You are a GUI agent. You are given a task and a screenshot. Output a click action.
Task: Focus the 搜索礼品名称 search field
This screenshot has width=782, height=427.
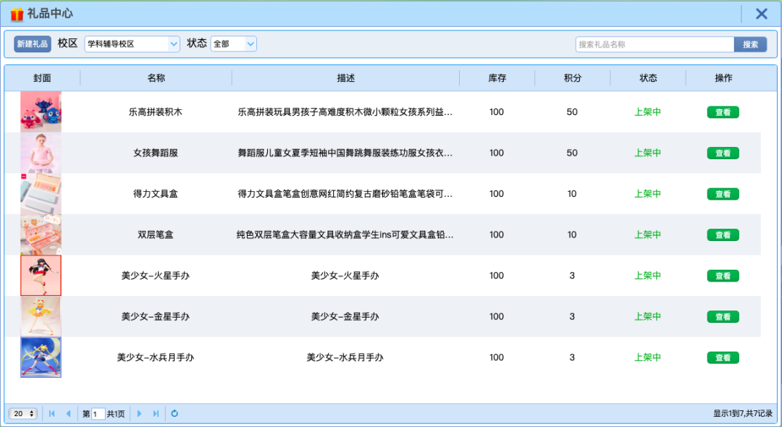pyautogui.click(x=655, y=44)
